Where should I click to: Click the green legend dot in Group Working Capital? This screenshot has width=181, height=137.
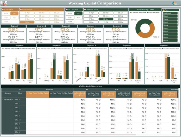pyautogui.click(x=147, y=12)
